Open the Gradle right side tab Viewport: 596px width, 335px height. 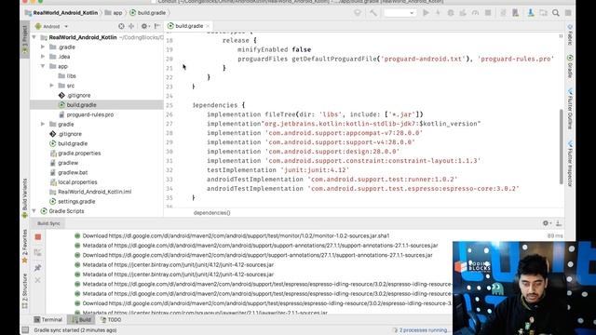(x=570, y=66)
